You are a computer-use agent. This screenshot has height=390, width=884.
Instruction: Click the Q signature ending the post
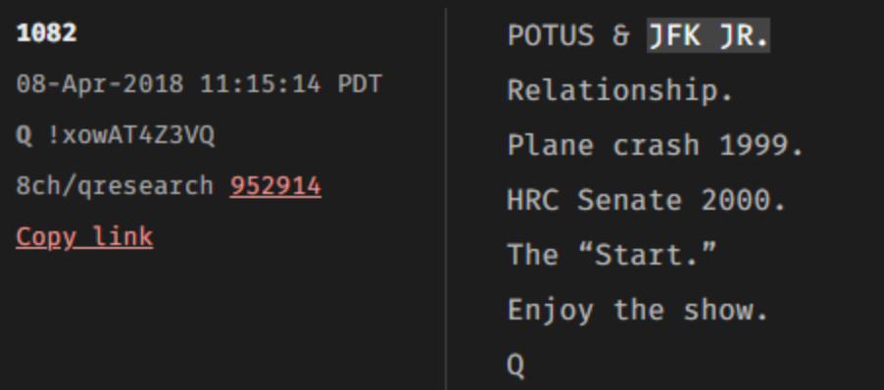516,365
